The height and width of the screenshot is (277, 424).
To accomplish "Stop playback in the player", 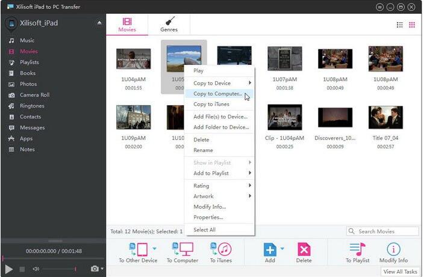I will click(22, 269).
